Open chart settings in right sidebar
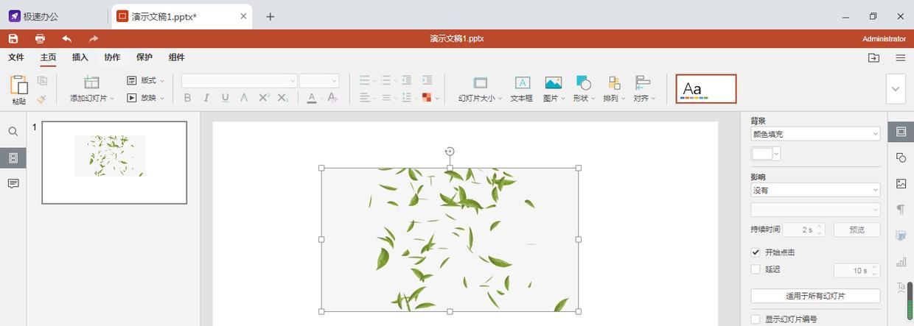914x326 pixels. coord(901,261)
